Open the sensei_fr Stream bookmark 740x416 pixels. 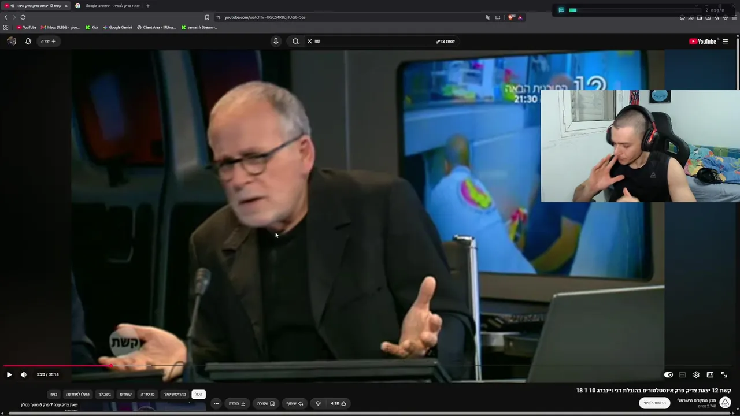point(199,27)
